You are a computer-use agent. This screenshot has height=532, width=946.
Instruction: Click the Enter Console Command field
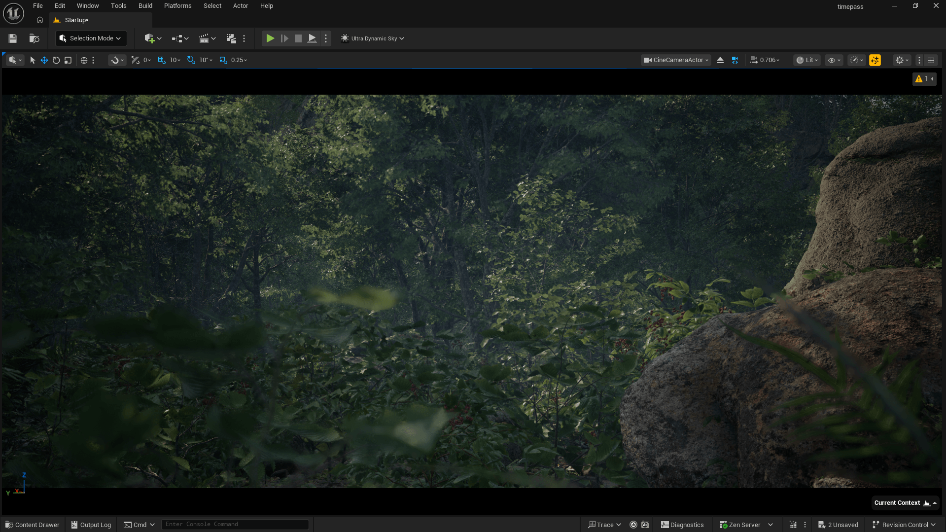tap(235, 524)
